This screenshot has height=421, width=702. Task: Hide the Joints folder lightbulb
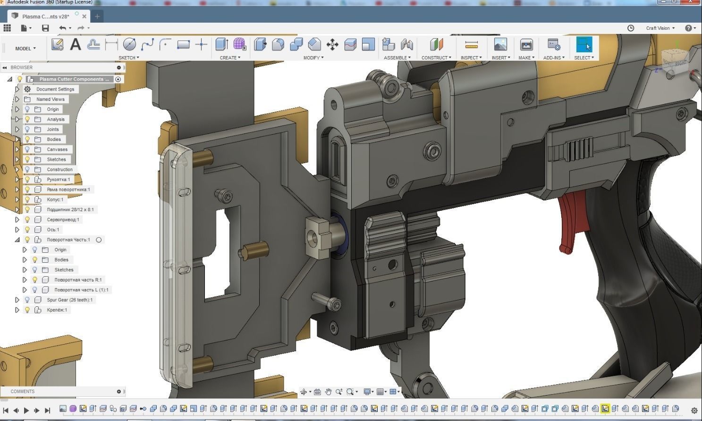coord(27,129)
